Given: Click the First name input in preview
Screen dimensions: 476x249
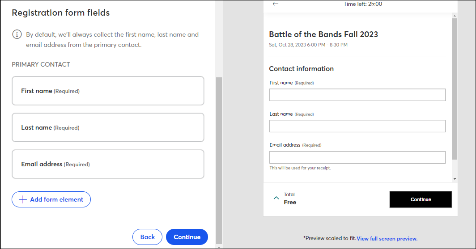Looking at the screenshot, I should click(357, 95).
